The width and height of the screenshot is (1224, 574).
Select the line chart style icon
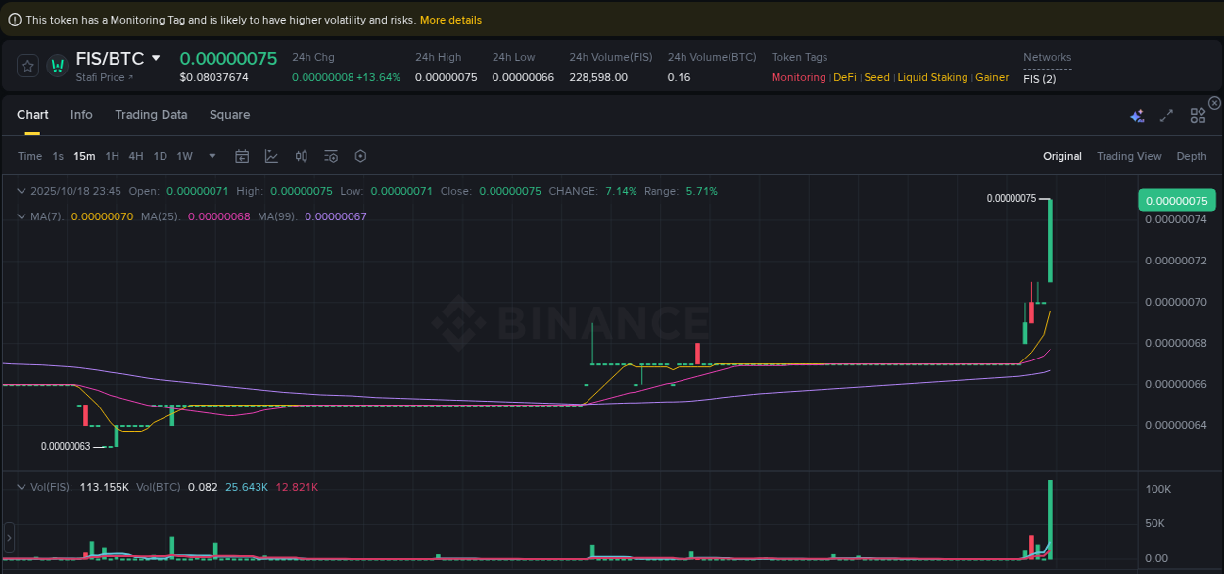coord(271,156)
